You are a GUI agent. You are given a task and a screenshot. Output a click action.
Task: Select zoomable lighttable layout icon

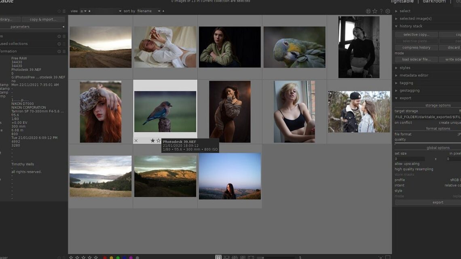(x=226, y=257)
